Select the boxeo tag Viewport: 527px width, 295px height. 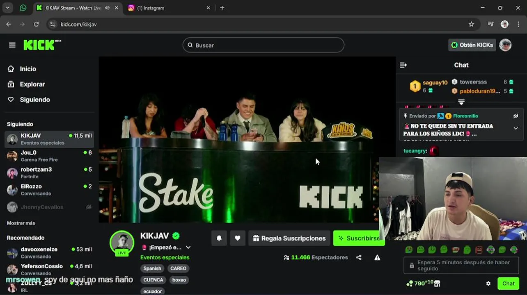179,280
